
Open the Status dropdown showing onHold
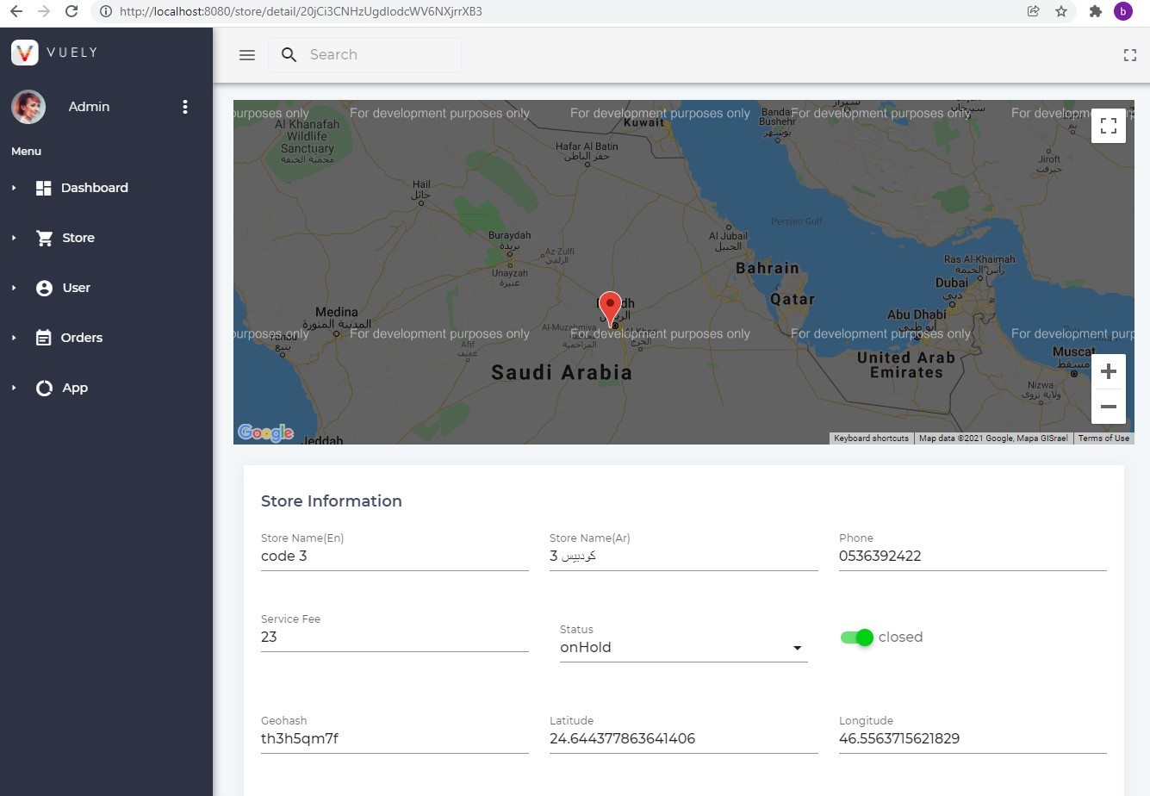pyautogui.click(x=797, y=647)
